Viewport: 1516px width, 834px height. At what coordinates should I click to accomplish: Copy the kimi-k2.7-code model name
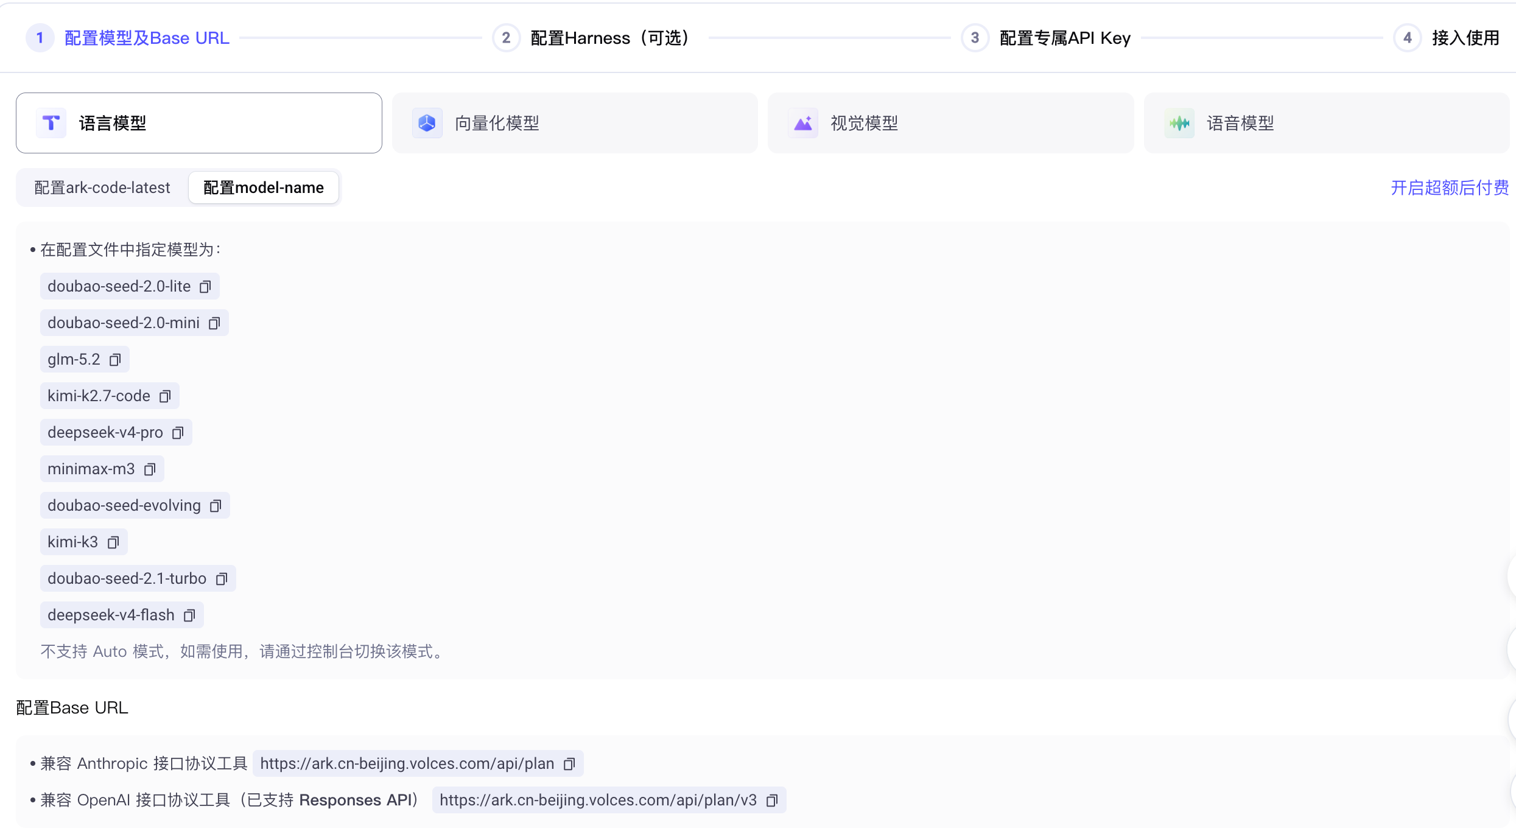tap(165, 396)
